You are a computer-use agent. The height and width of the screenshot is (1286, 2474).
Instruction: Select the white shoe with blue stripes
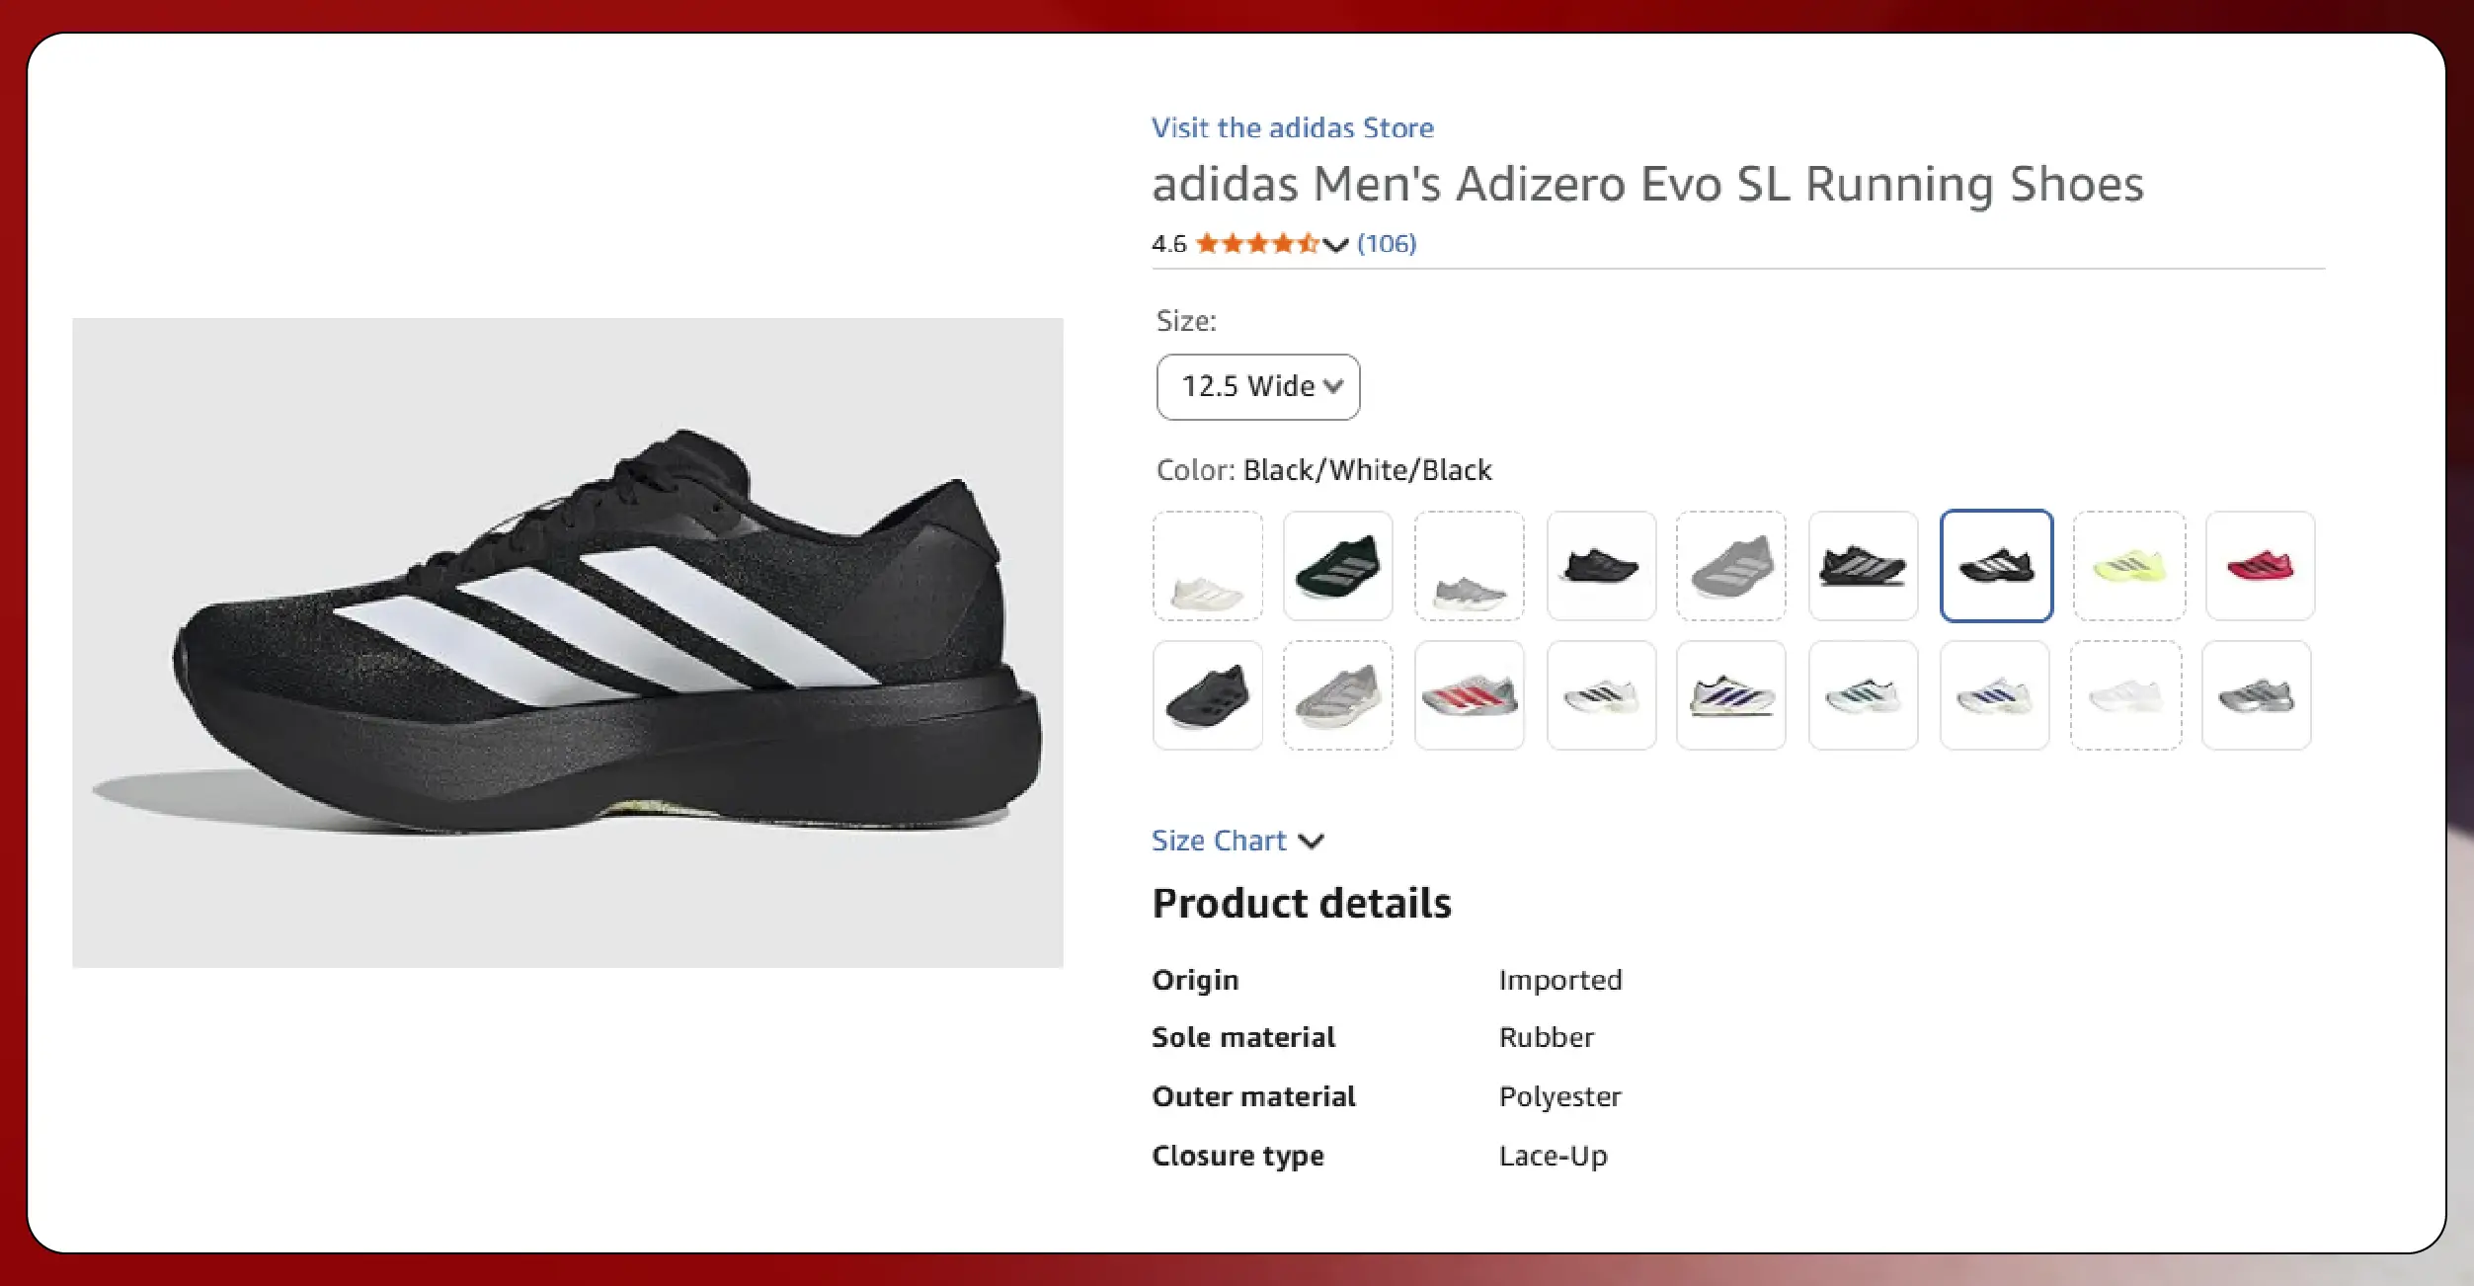click(1994, 695)
